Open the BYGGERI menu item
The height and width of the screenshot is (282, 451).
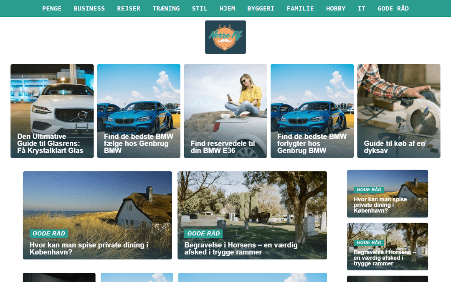click(x=261, y=9)
